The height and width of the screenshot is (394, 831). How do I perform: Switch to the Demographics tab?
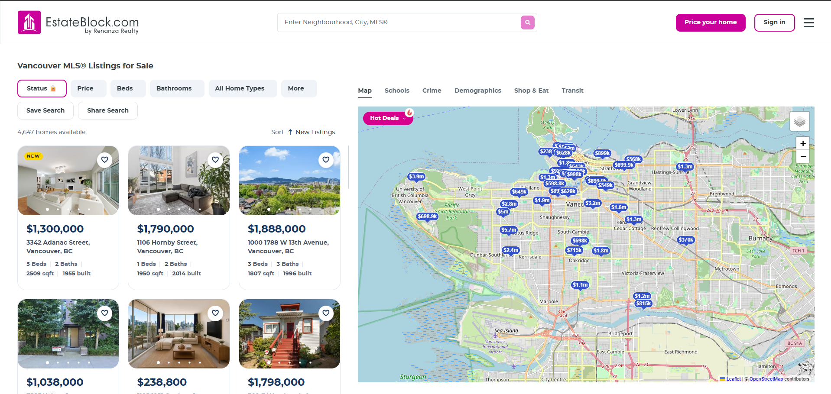477,90
